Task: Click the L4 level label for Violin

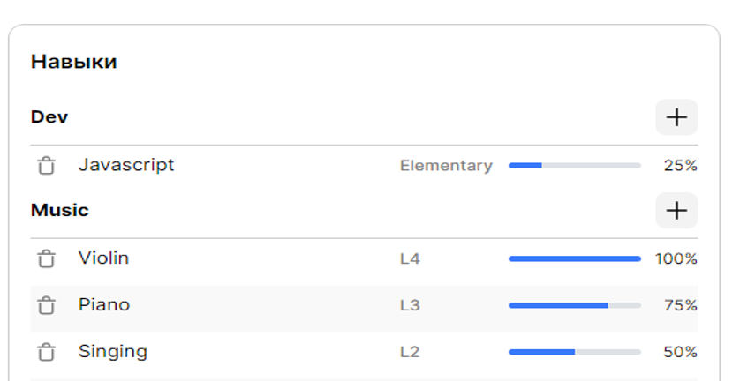Action: [x=410, y=259]
